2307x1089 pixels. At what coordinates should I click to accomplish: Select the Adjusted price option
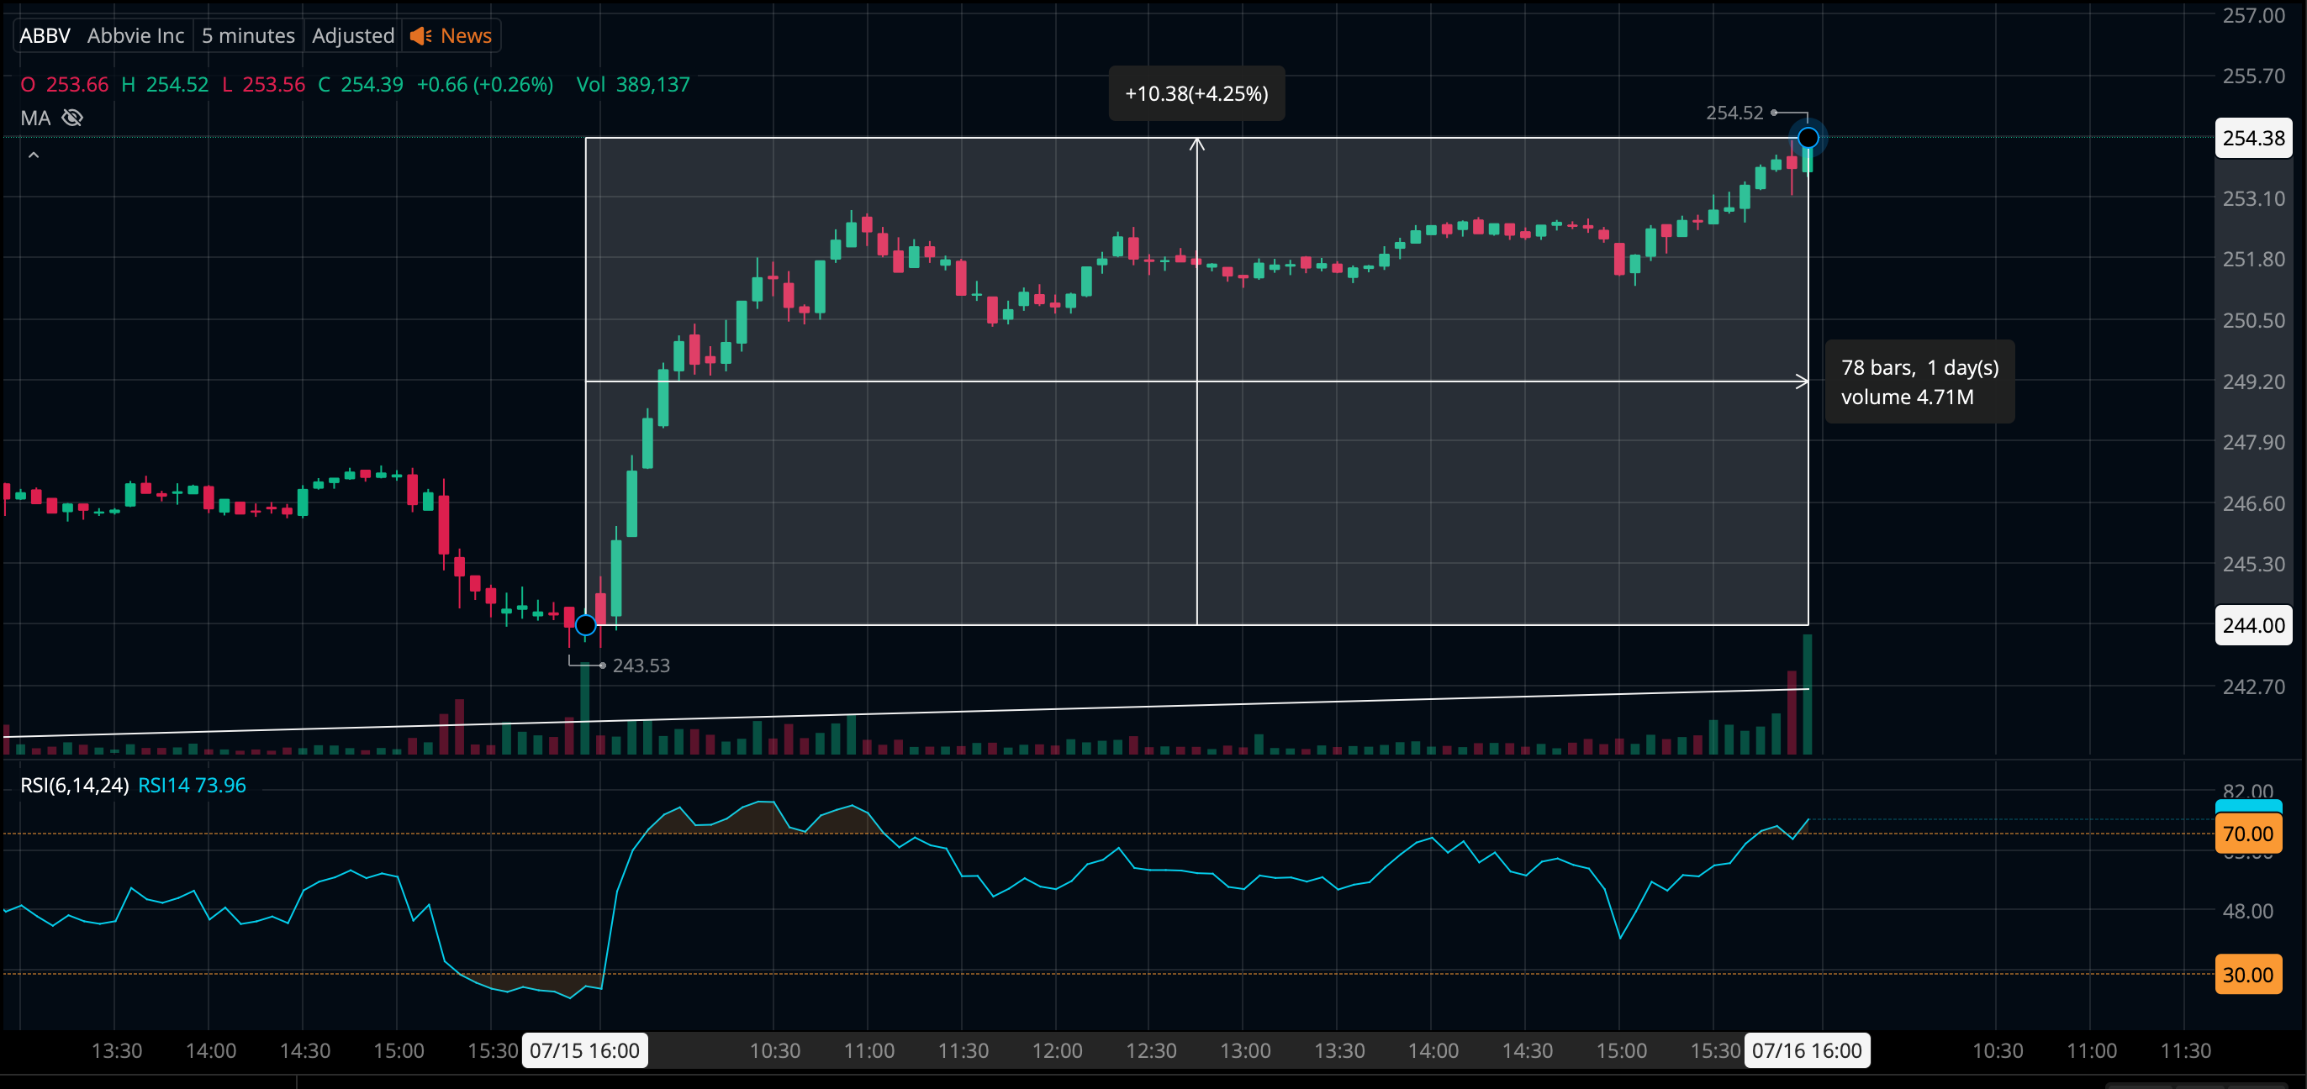(353, 36)
